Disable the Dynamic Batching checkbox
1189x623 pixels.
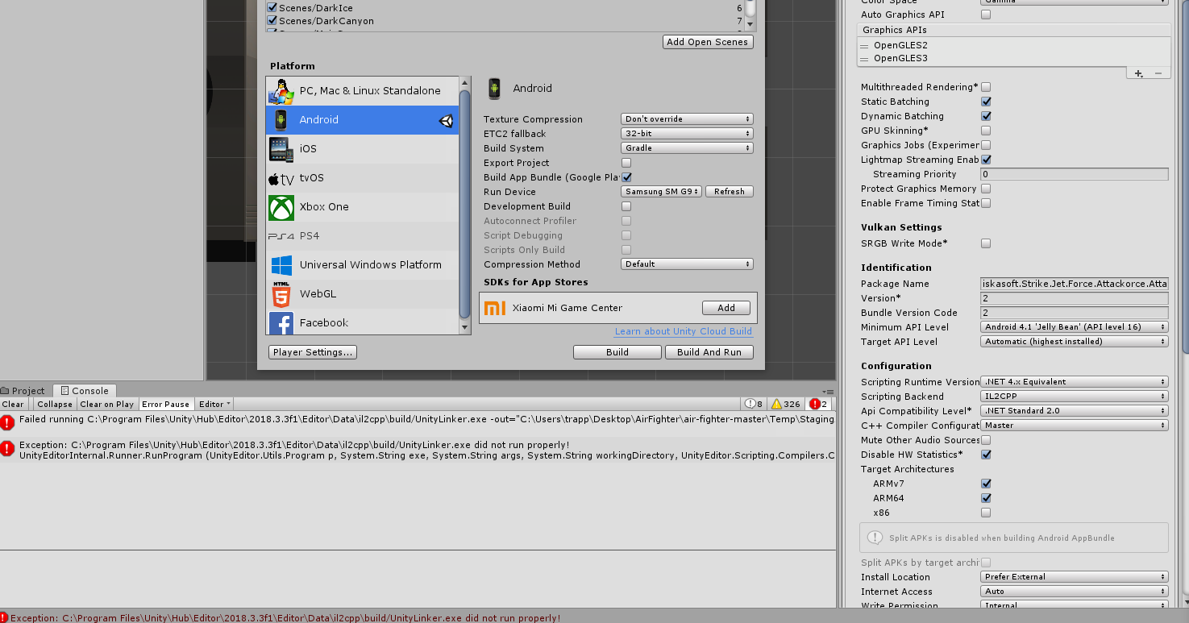[986, 116]
